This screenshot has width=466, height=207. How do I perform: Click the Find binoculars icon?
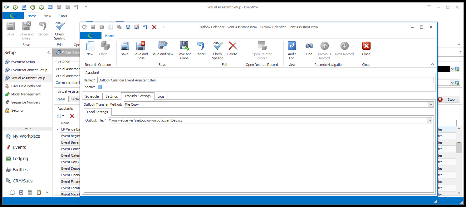click(309, 46)
